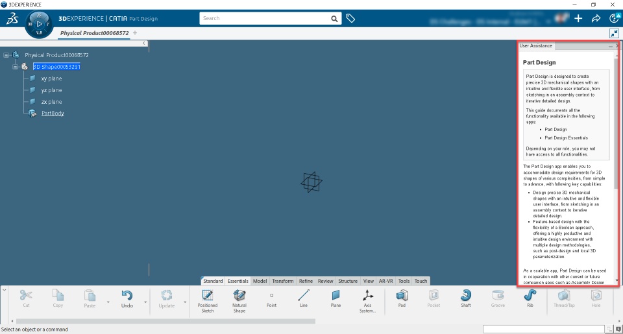Select the User Assistance panel title

535,45
